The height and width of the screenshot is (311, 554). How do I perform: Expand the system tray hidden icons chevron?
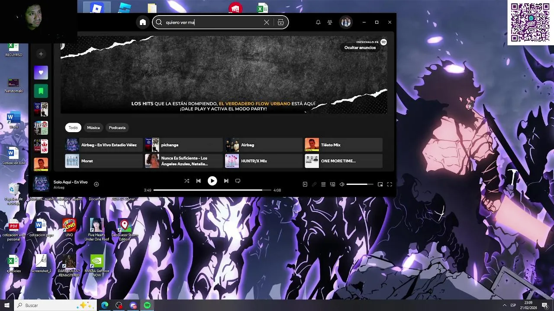click(x=505, y=305)
